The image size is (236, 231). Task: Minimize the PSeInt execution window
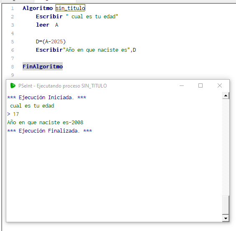point(182,85)
